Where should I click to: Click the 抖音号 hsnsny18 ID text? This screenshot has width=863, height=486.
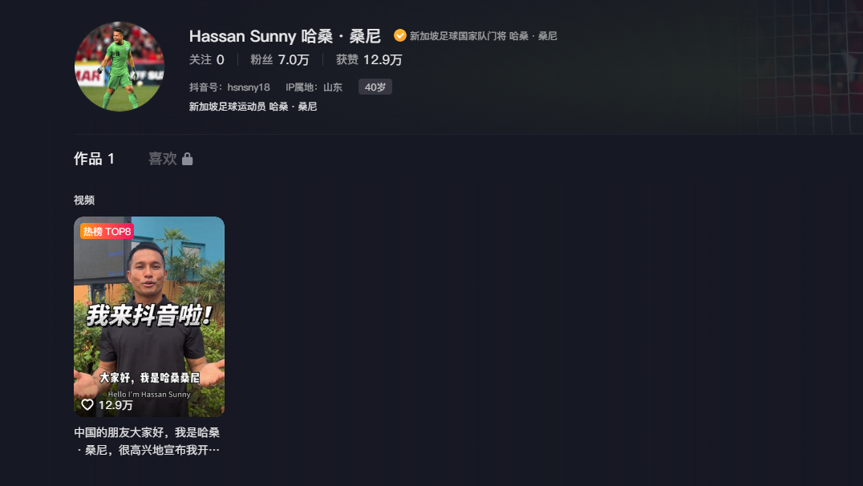[x=229, y=87]
